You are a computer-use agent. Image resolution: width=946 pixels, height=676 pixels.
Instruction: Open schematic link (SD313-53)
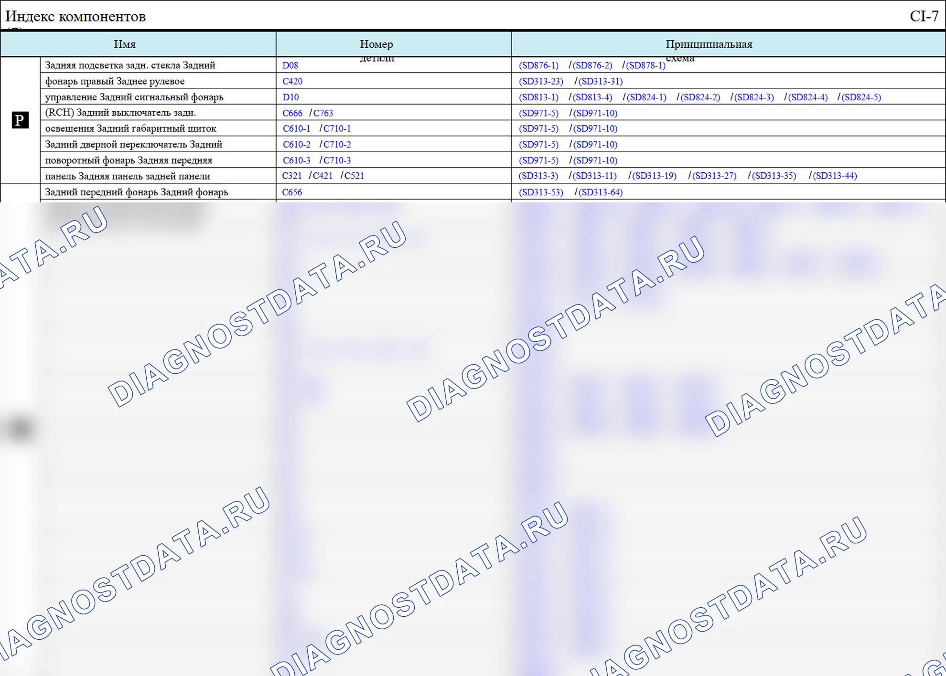click(x=541, y=192)
